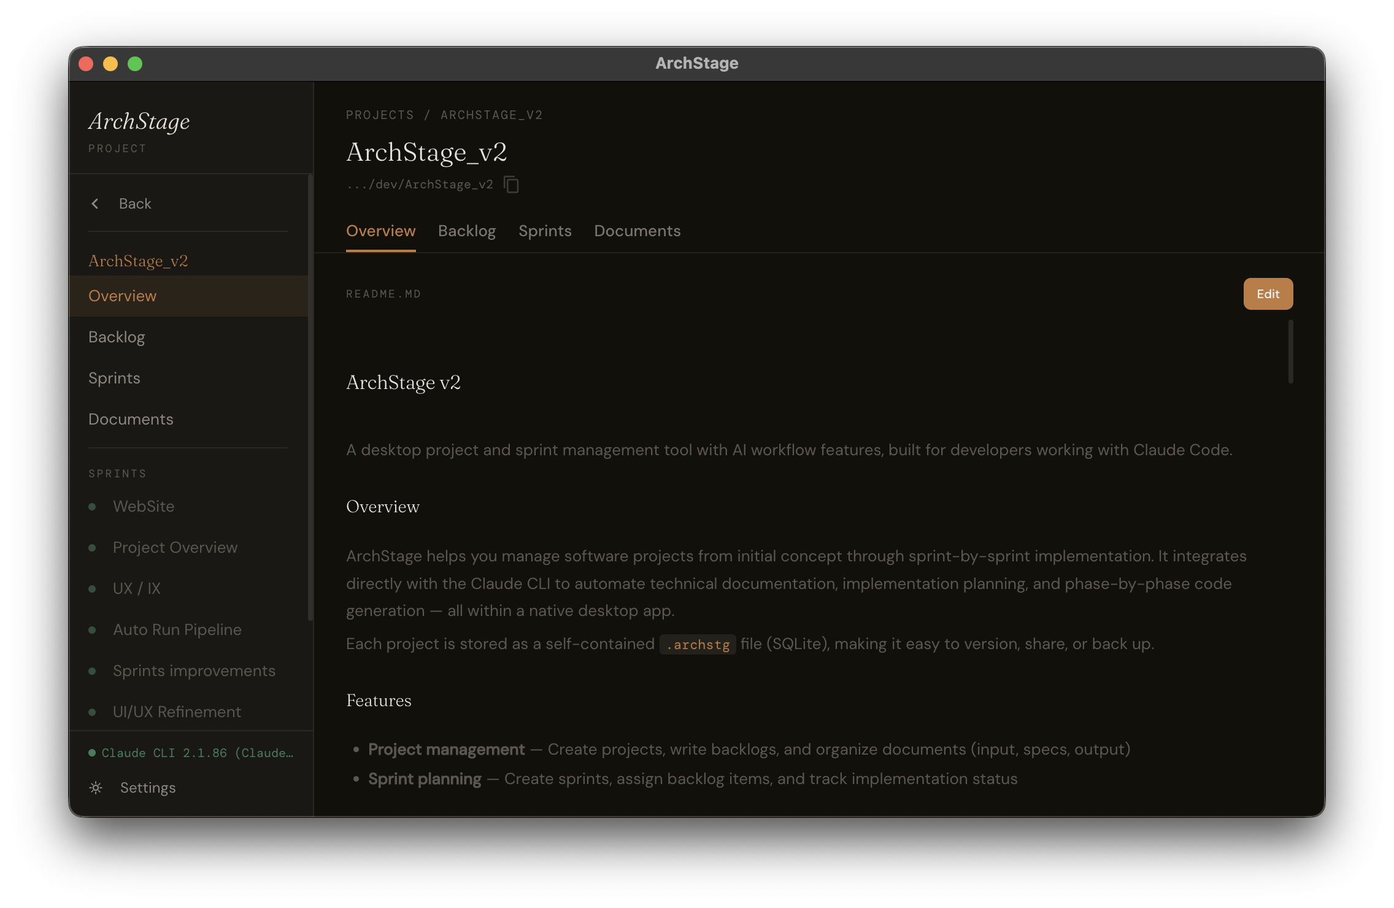The height and width of the screenshot is (908, 1394).
Task: Open Settings from the sidebar footer
Action: coord(148,788)
